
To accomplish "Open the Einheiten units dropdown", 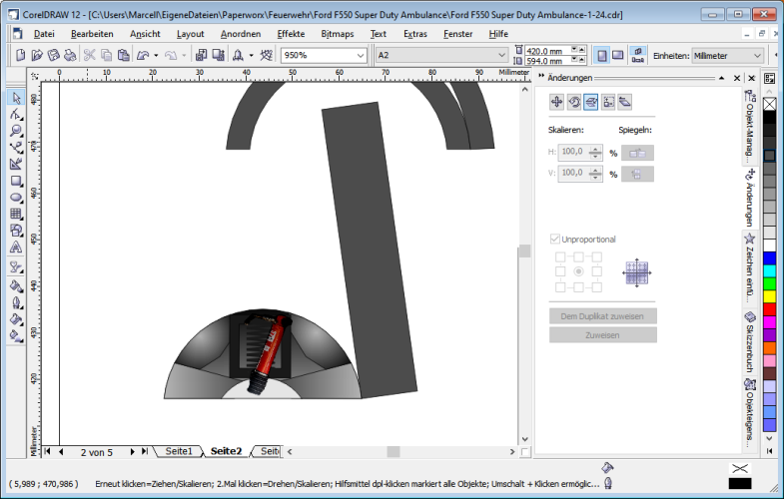I will [757, 56].
